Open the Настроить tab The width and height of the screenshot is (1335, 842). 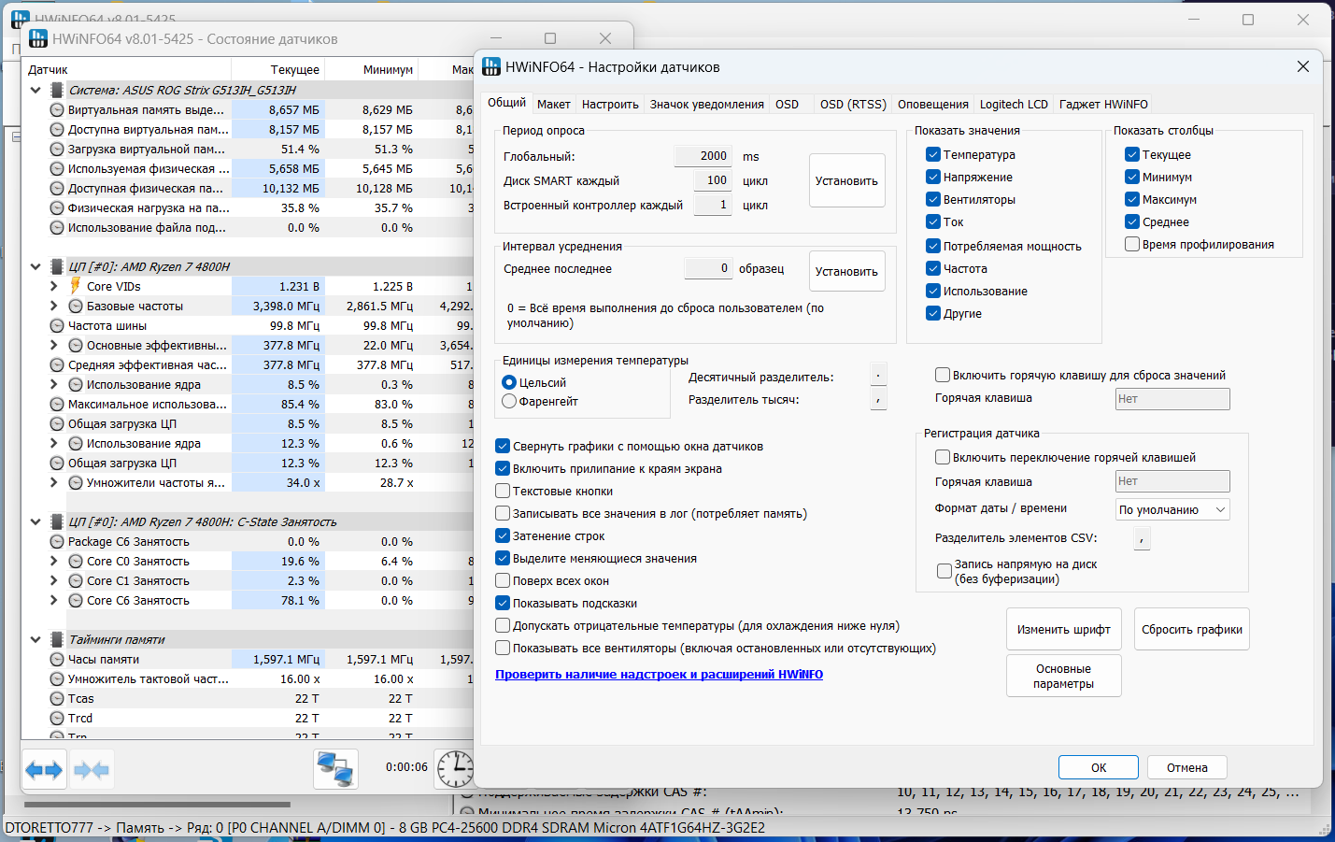610,105
